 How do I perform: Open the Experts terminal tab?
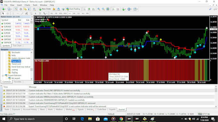click(112, 110)
